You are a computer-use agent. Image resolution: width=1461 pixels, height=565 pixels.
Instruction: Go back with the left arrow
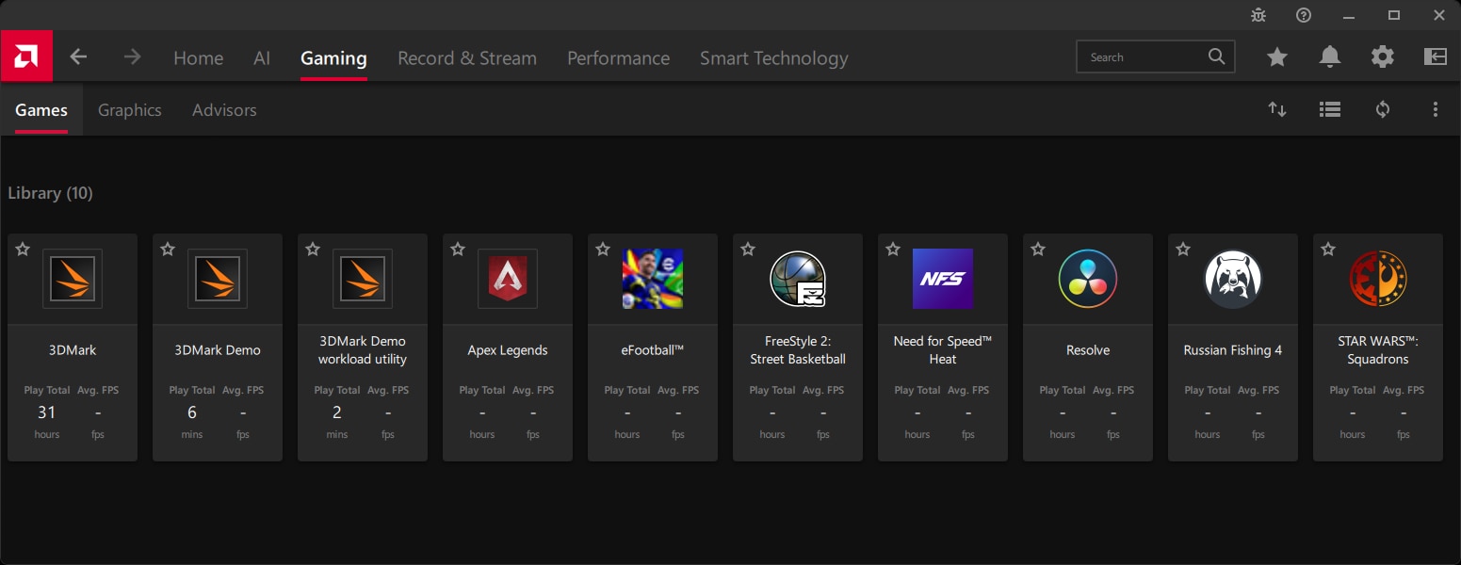tap(78, 57)
